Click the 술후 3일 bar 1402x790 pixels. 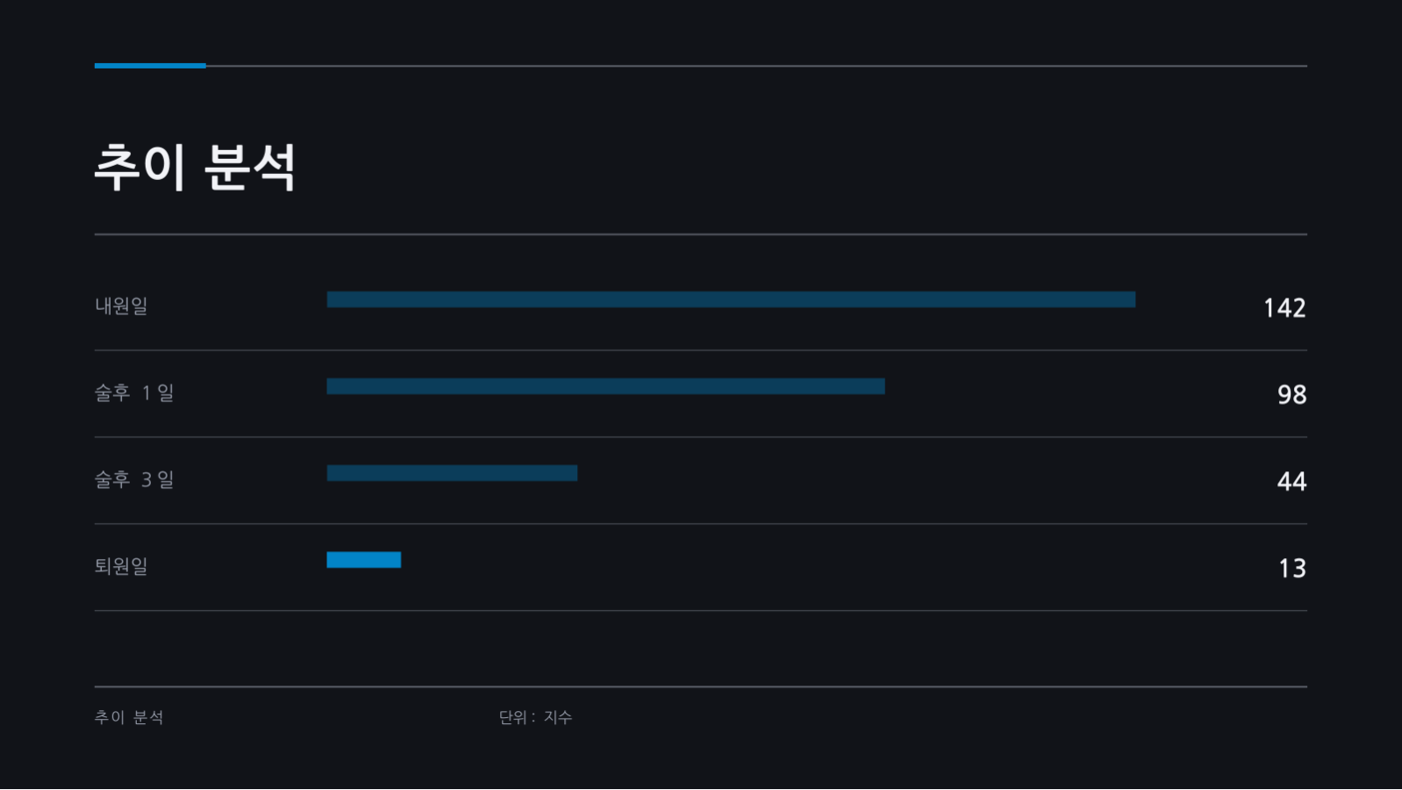[x=452, y=473]
